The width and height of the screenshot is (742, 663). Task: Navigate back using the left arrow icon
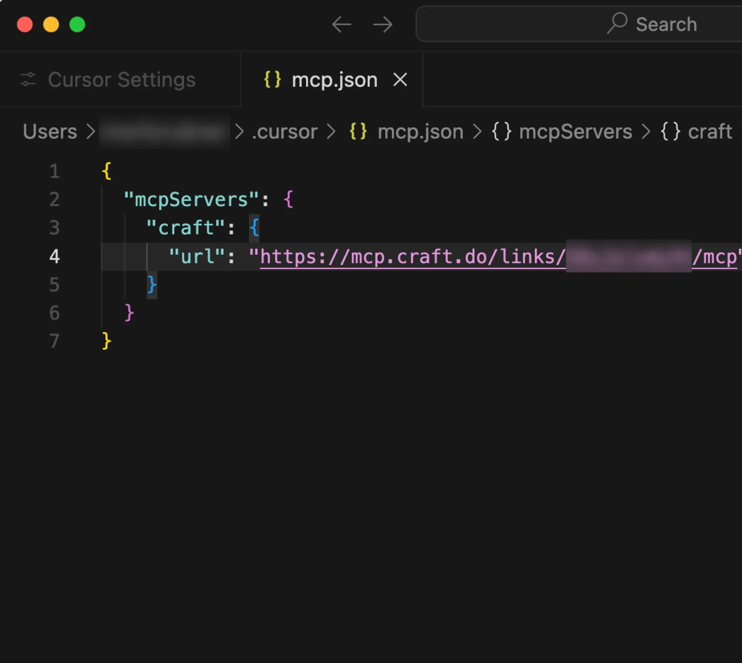coord(342,25)
